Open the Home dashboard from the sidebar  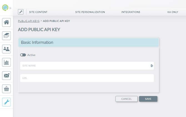(x=6, y=22)
